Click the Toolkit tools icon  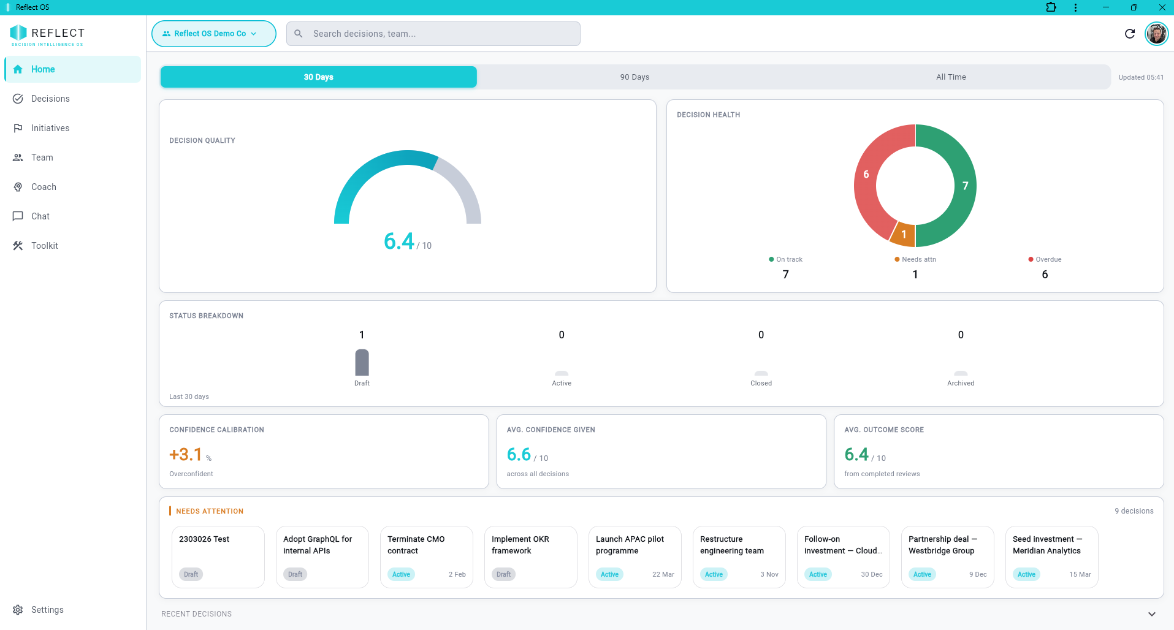[x=18, y=246]
